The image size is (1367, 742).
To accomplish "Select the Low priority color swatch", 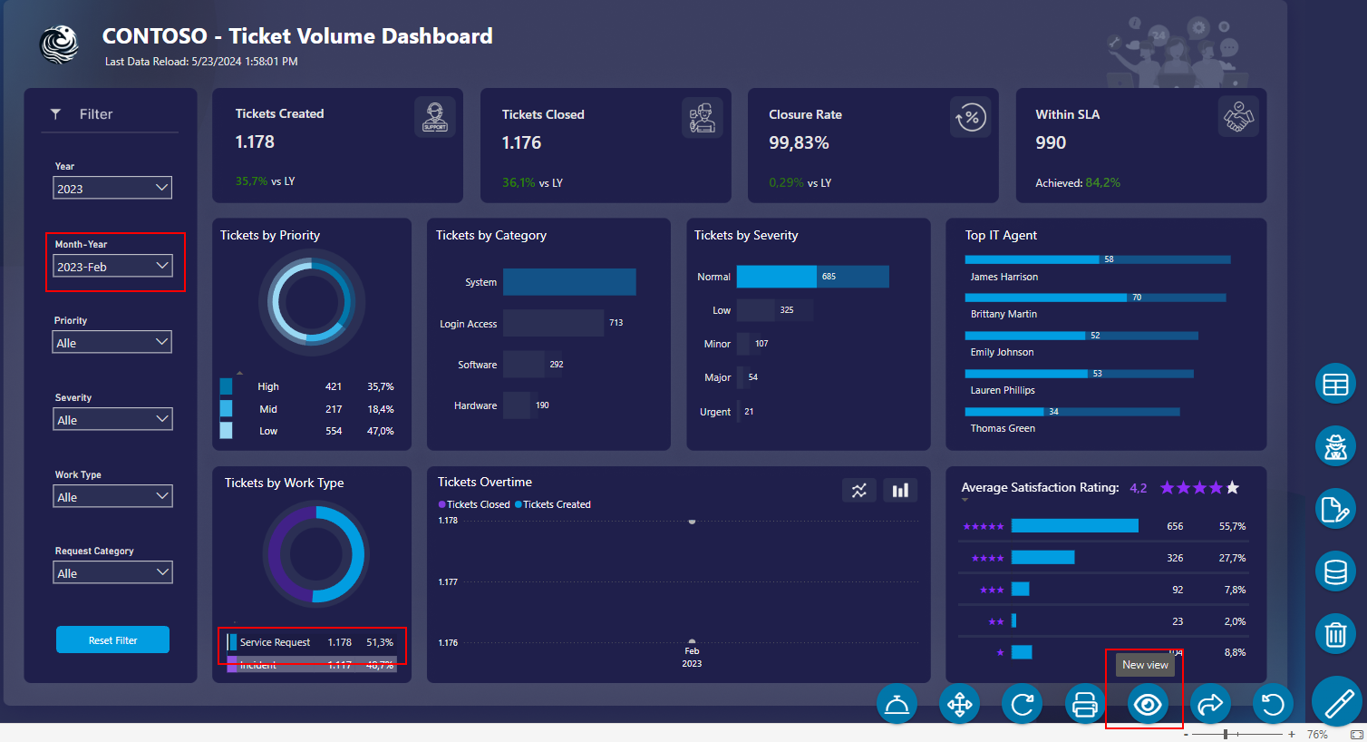I will 226,430.
